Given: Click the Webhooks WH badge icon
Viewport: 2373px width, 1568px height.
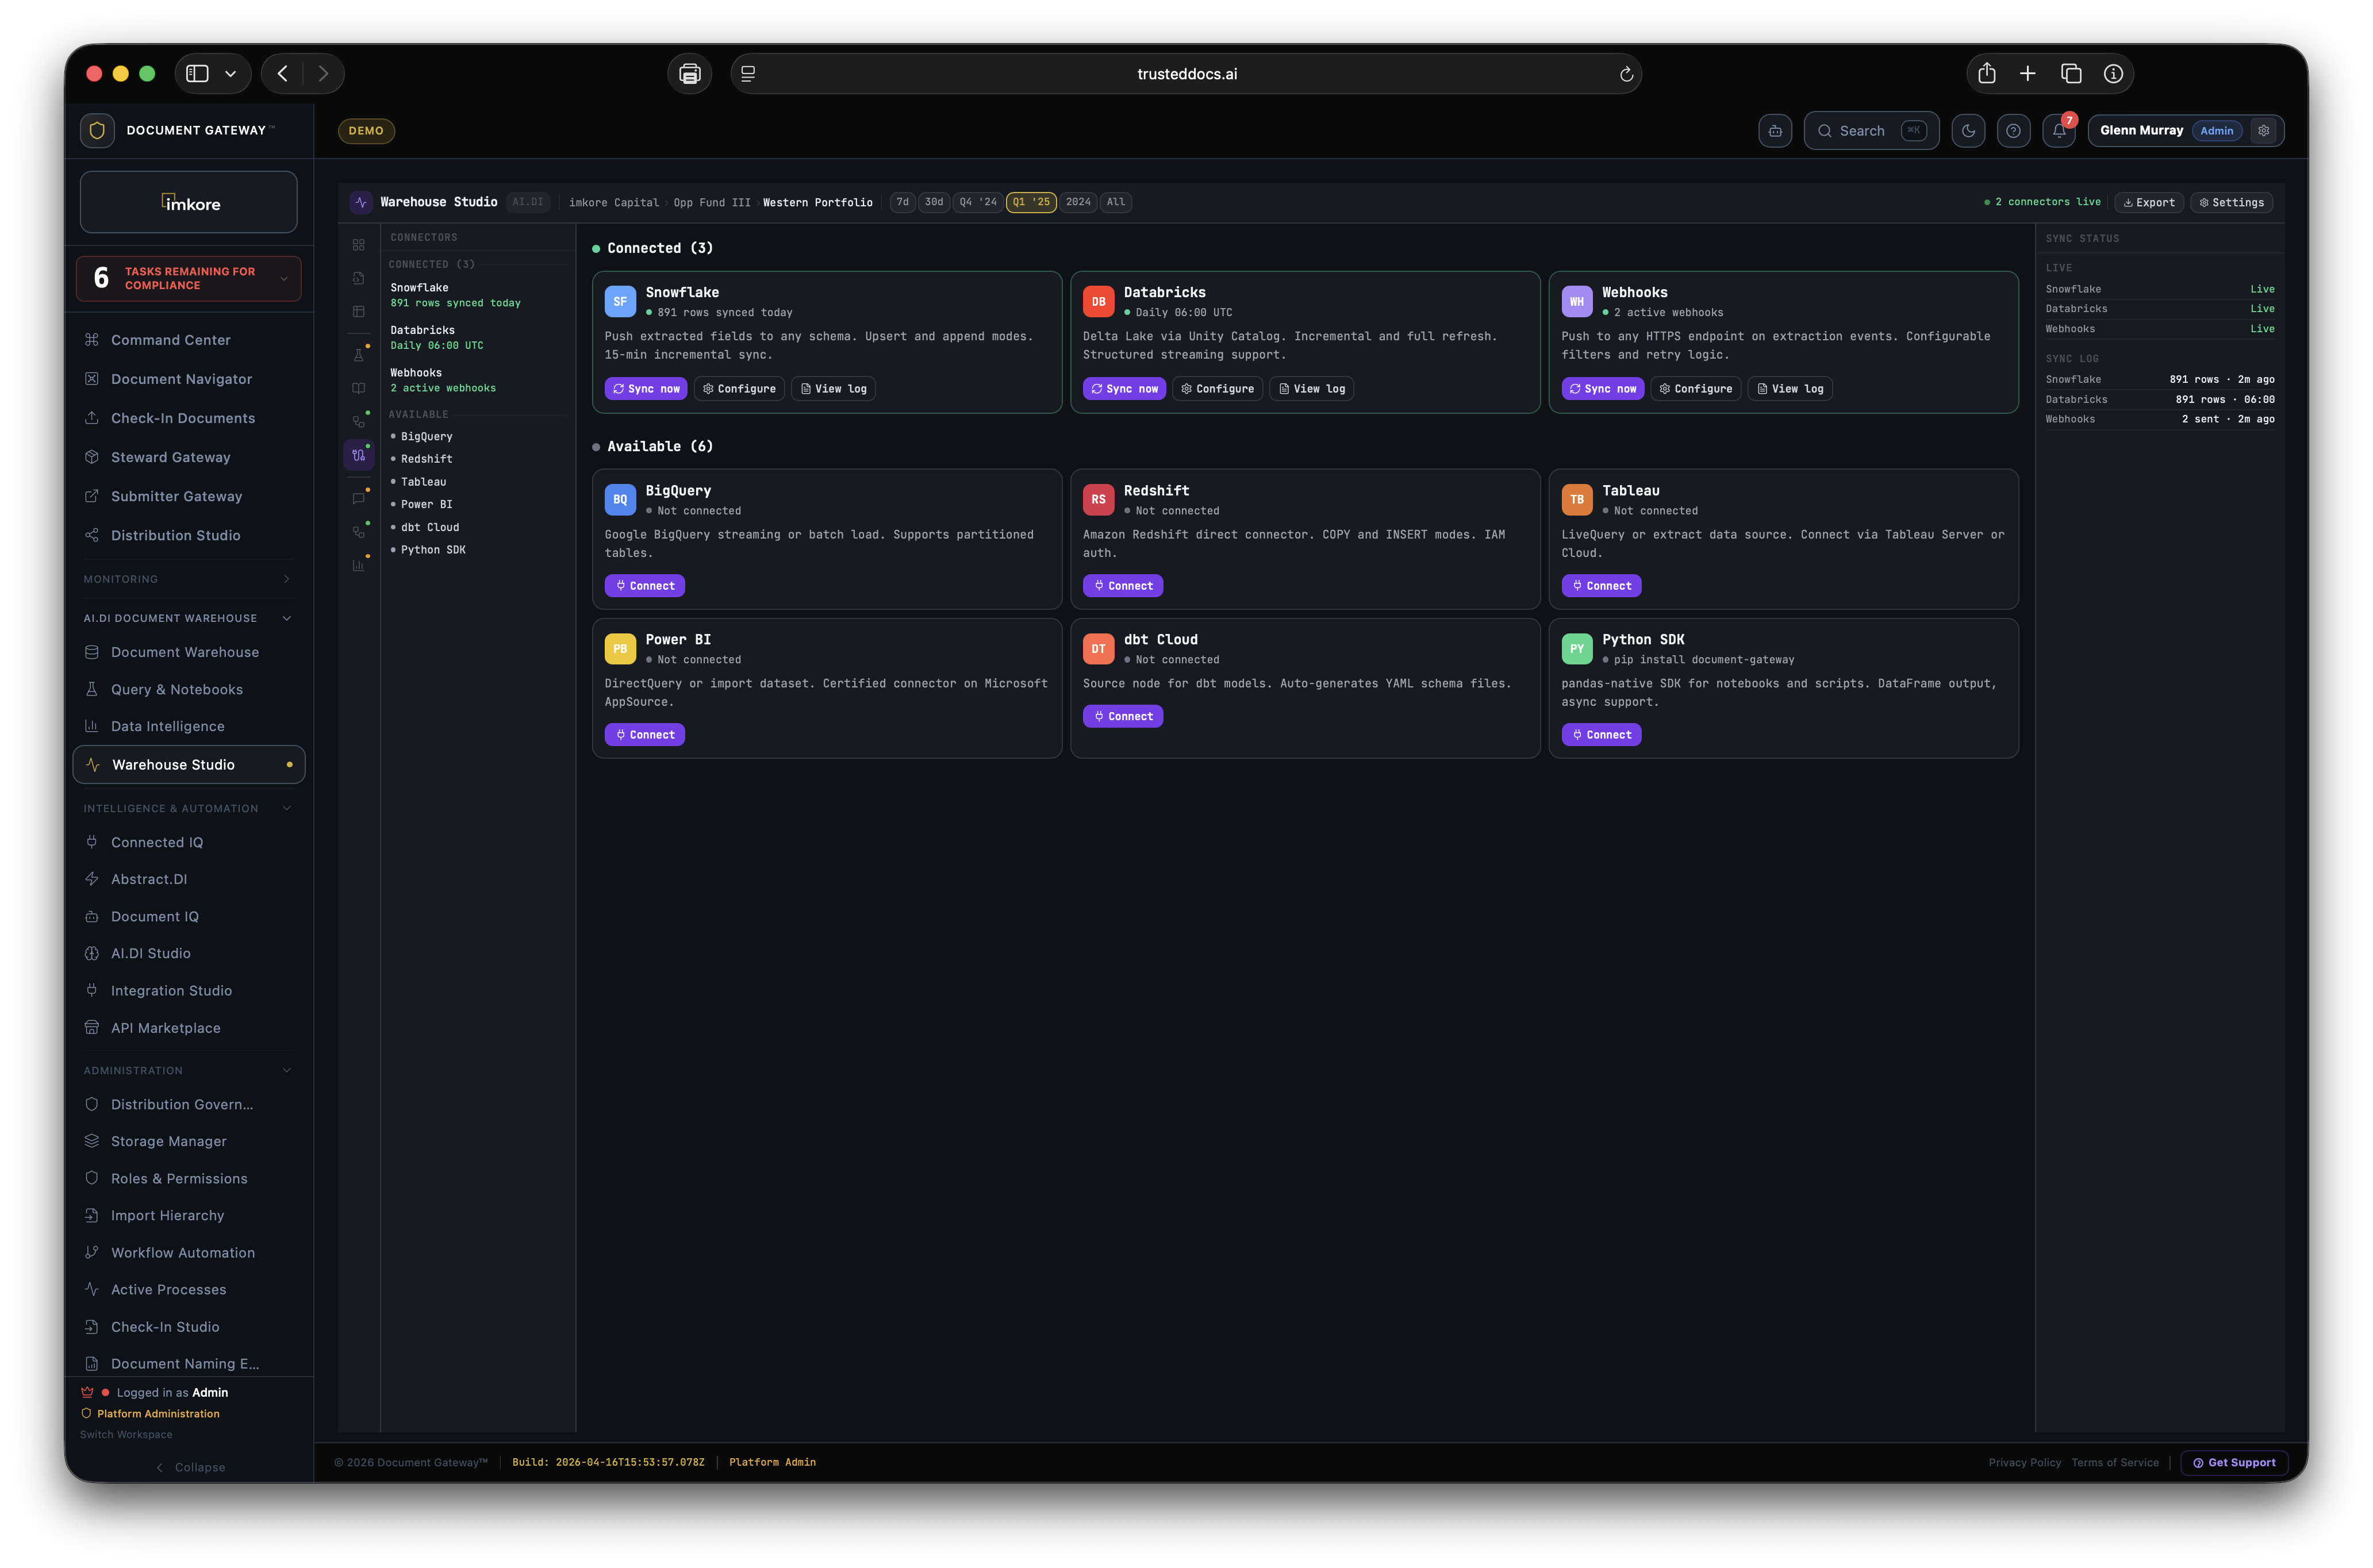Looking at the screenshot, I should pyautogui.click(x=1577, y=301).
